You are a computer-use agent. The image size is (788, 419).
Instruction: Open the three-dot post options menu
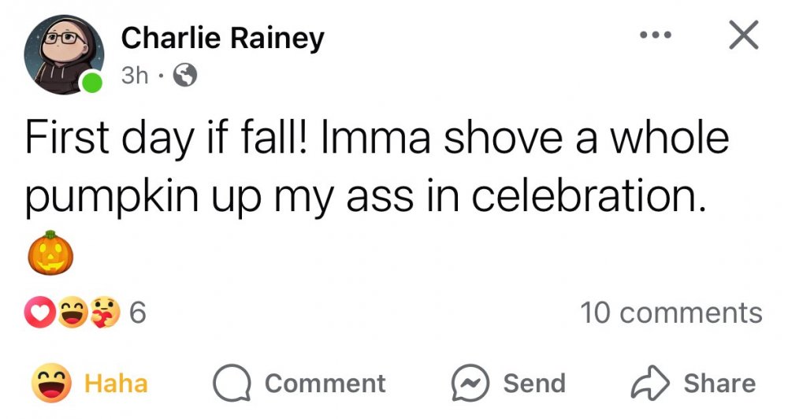point(656,35)
